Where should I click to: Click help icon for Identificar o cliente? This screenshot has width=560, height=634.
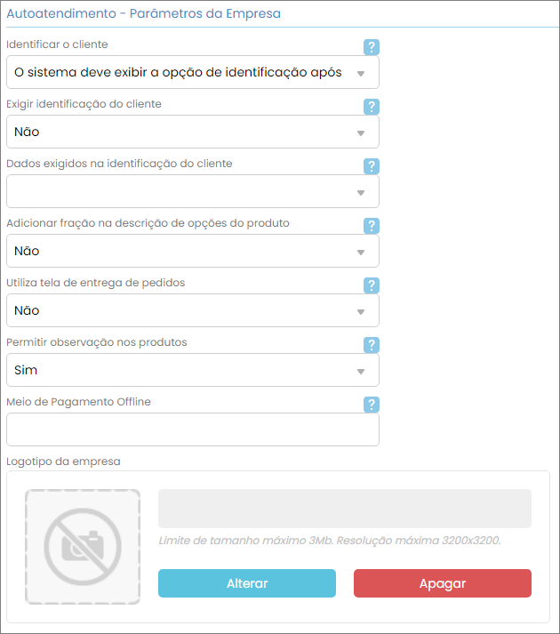pos(372,47)
